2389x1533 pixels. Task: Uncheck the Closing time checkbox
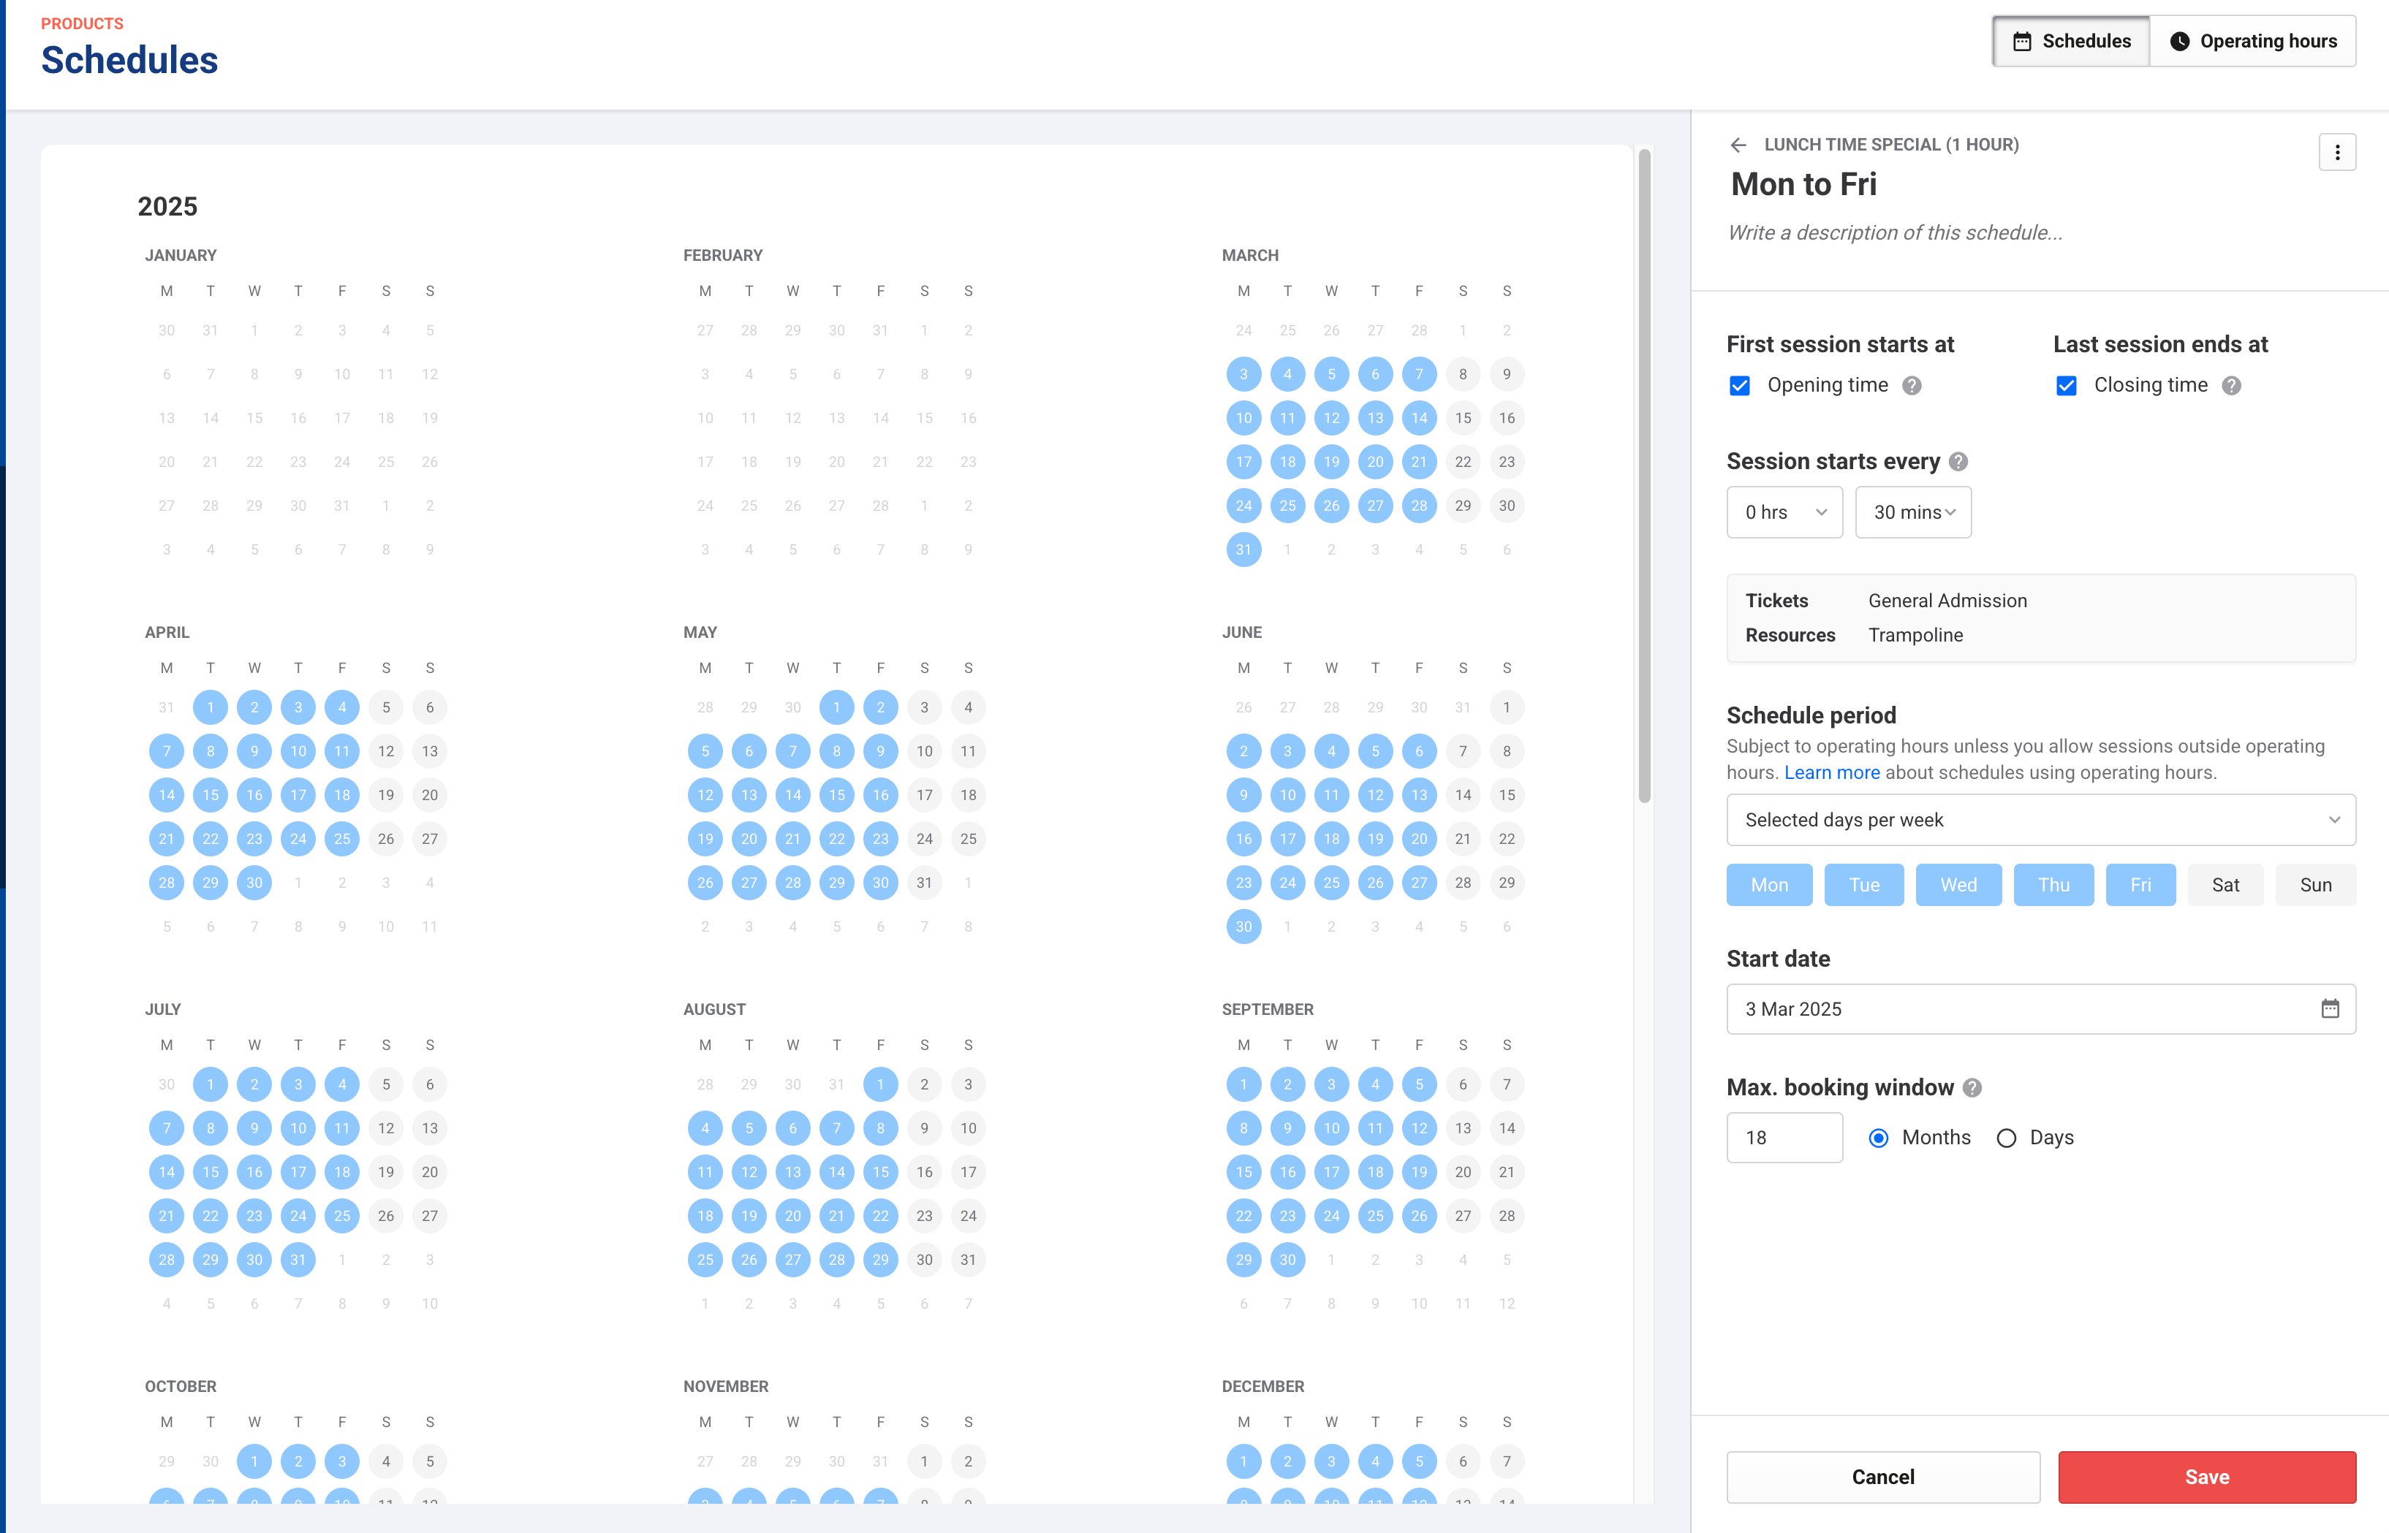[2067, 387]
